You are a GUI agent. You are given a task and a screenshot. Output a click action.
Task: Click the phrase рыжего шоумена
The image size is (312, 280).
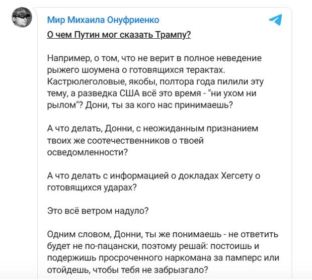click(83, 70)
